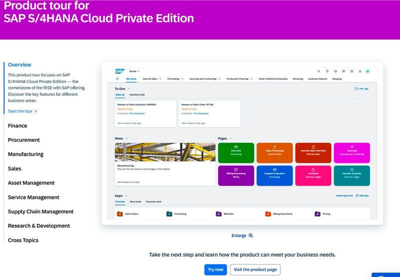Expand the To-Dos section chevron
This screenshot has width=400, height=277.
click(x=128, y=88)
